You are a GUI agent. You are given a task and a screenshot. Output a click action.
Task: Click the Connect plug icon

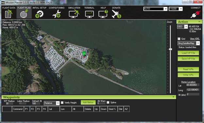click(x=195, y=14)
